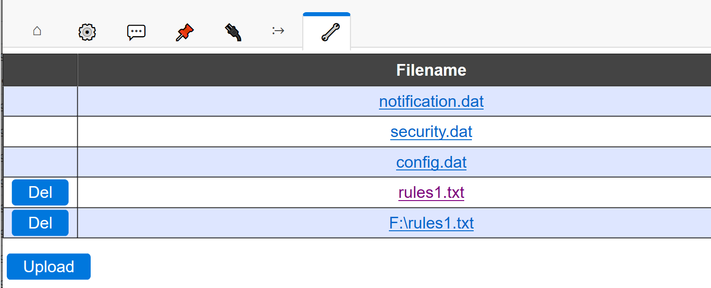This screenshot has height=288, width=711.
Task: Open the notification.dat file link
Action: point(431,101)
